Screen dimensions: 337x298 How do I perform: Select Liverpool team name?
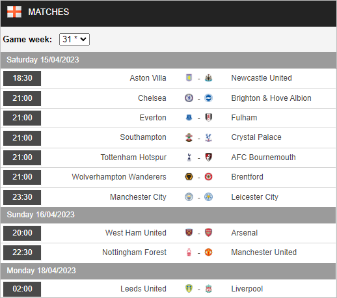pyautogui.click(x=247, y=289)
